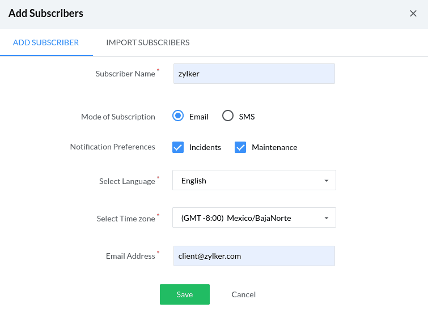Uncheck the Maintenance notification checkbox
Image resolution: width=428 pixels, height=312 pixels.
point(240,147)
